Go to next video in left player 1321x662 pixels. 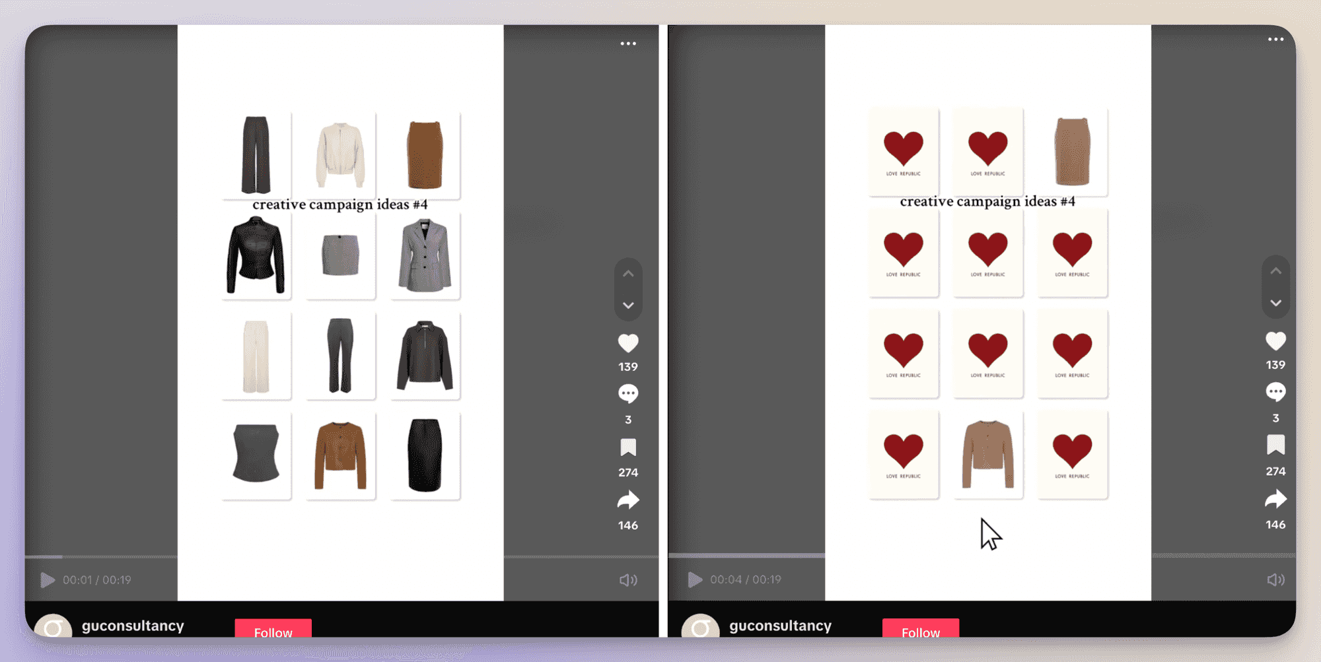628,305
